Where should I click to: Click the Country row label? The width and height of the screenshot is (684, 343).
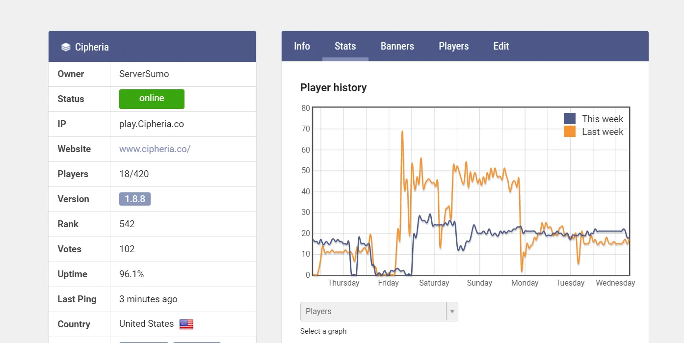pyautogui.click(x=74, y=324)
